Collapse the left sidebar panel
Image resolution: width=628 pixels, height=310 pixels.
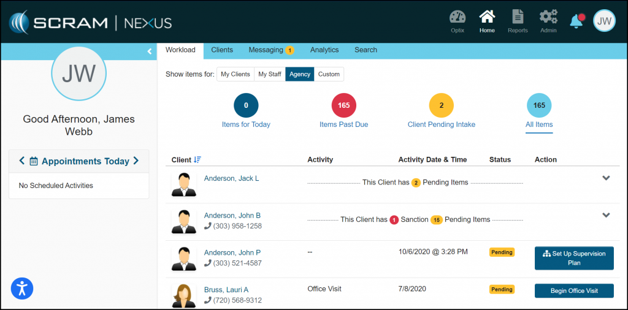click(150, 51)
